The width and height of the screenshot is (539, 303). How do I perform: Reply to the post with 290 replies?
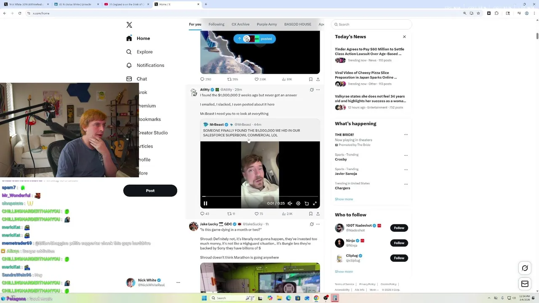pyautogui.click(x=205, y=79)
